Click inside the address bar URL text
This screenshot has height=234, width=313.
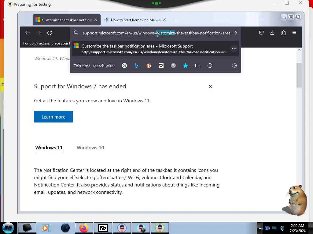[156, 33]
